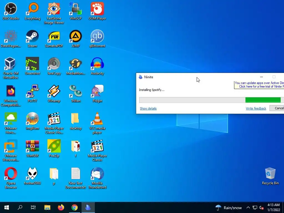Select the folder named f

(x=76, y=149)
